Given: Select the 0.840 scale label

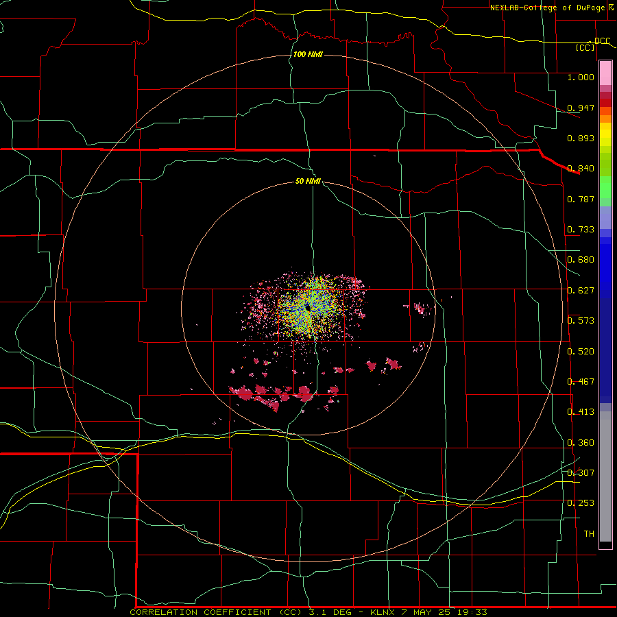Looking at the screenshot, I should (x=581, y=169).
